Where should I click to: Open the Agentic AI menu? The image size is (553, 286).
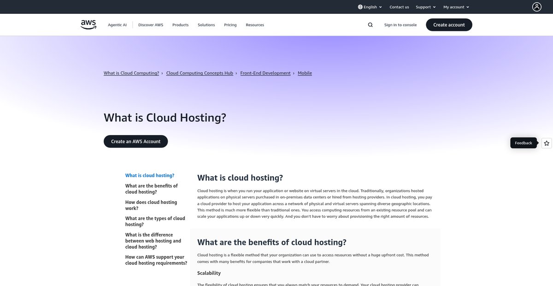pos(117,25)
